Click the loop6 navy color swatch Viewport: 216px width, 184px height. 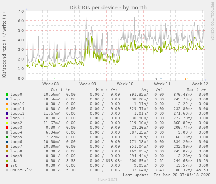(7, 142)
